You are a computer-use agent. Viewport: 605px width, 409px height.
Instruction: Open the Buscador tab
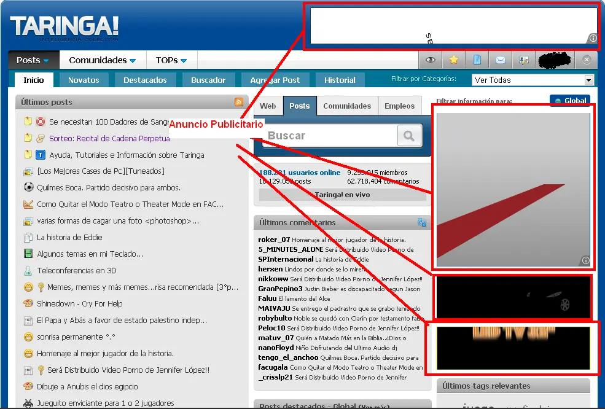(x=208, y=80)
